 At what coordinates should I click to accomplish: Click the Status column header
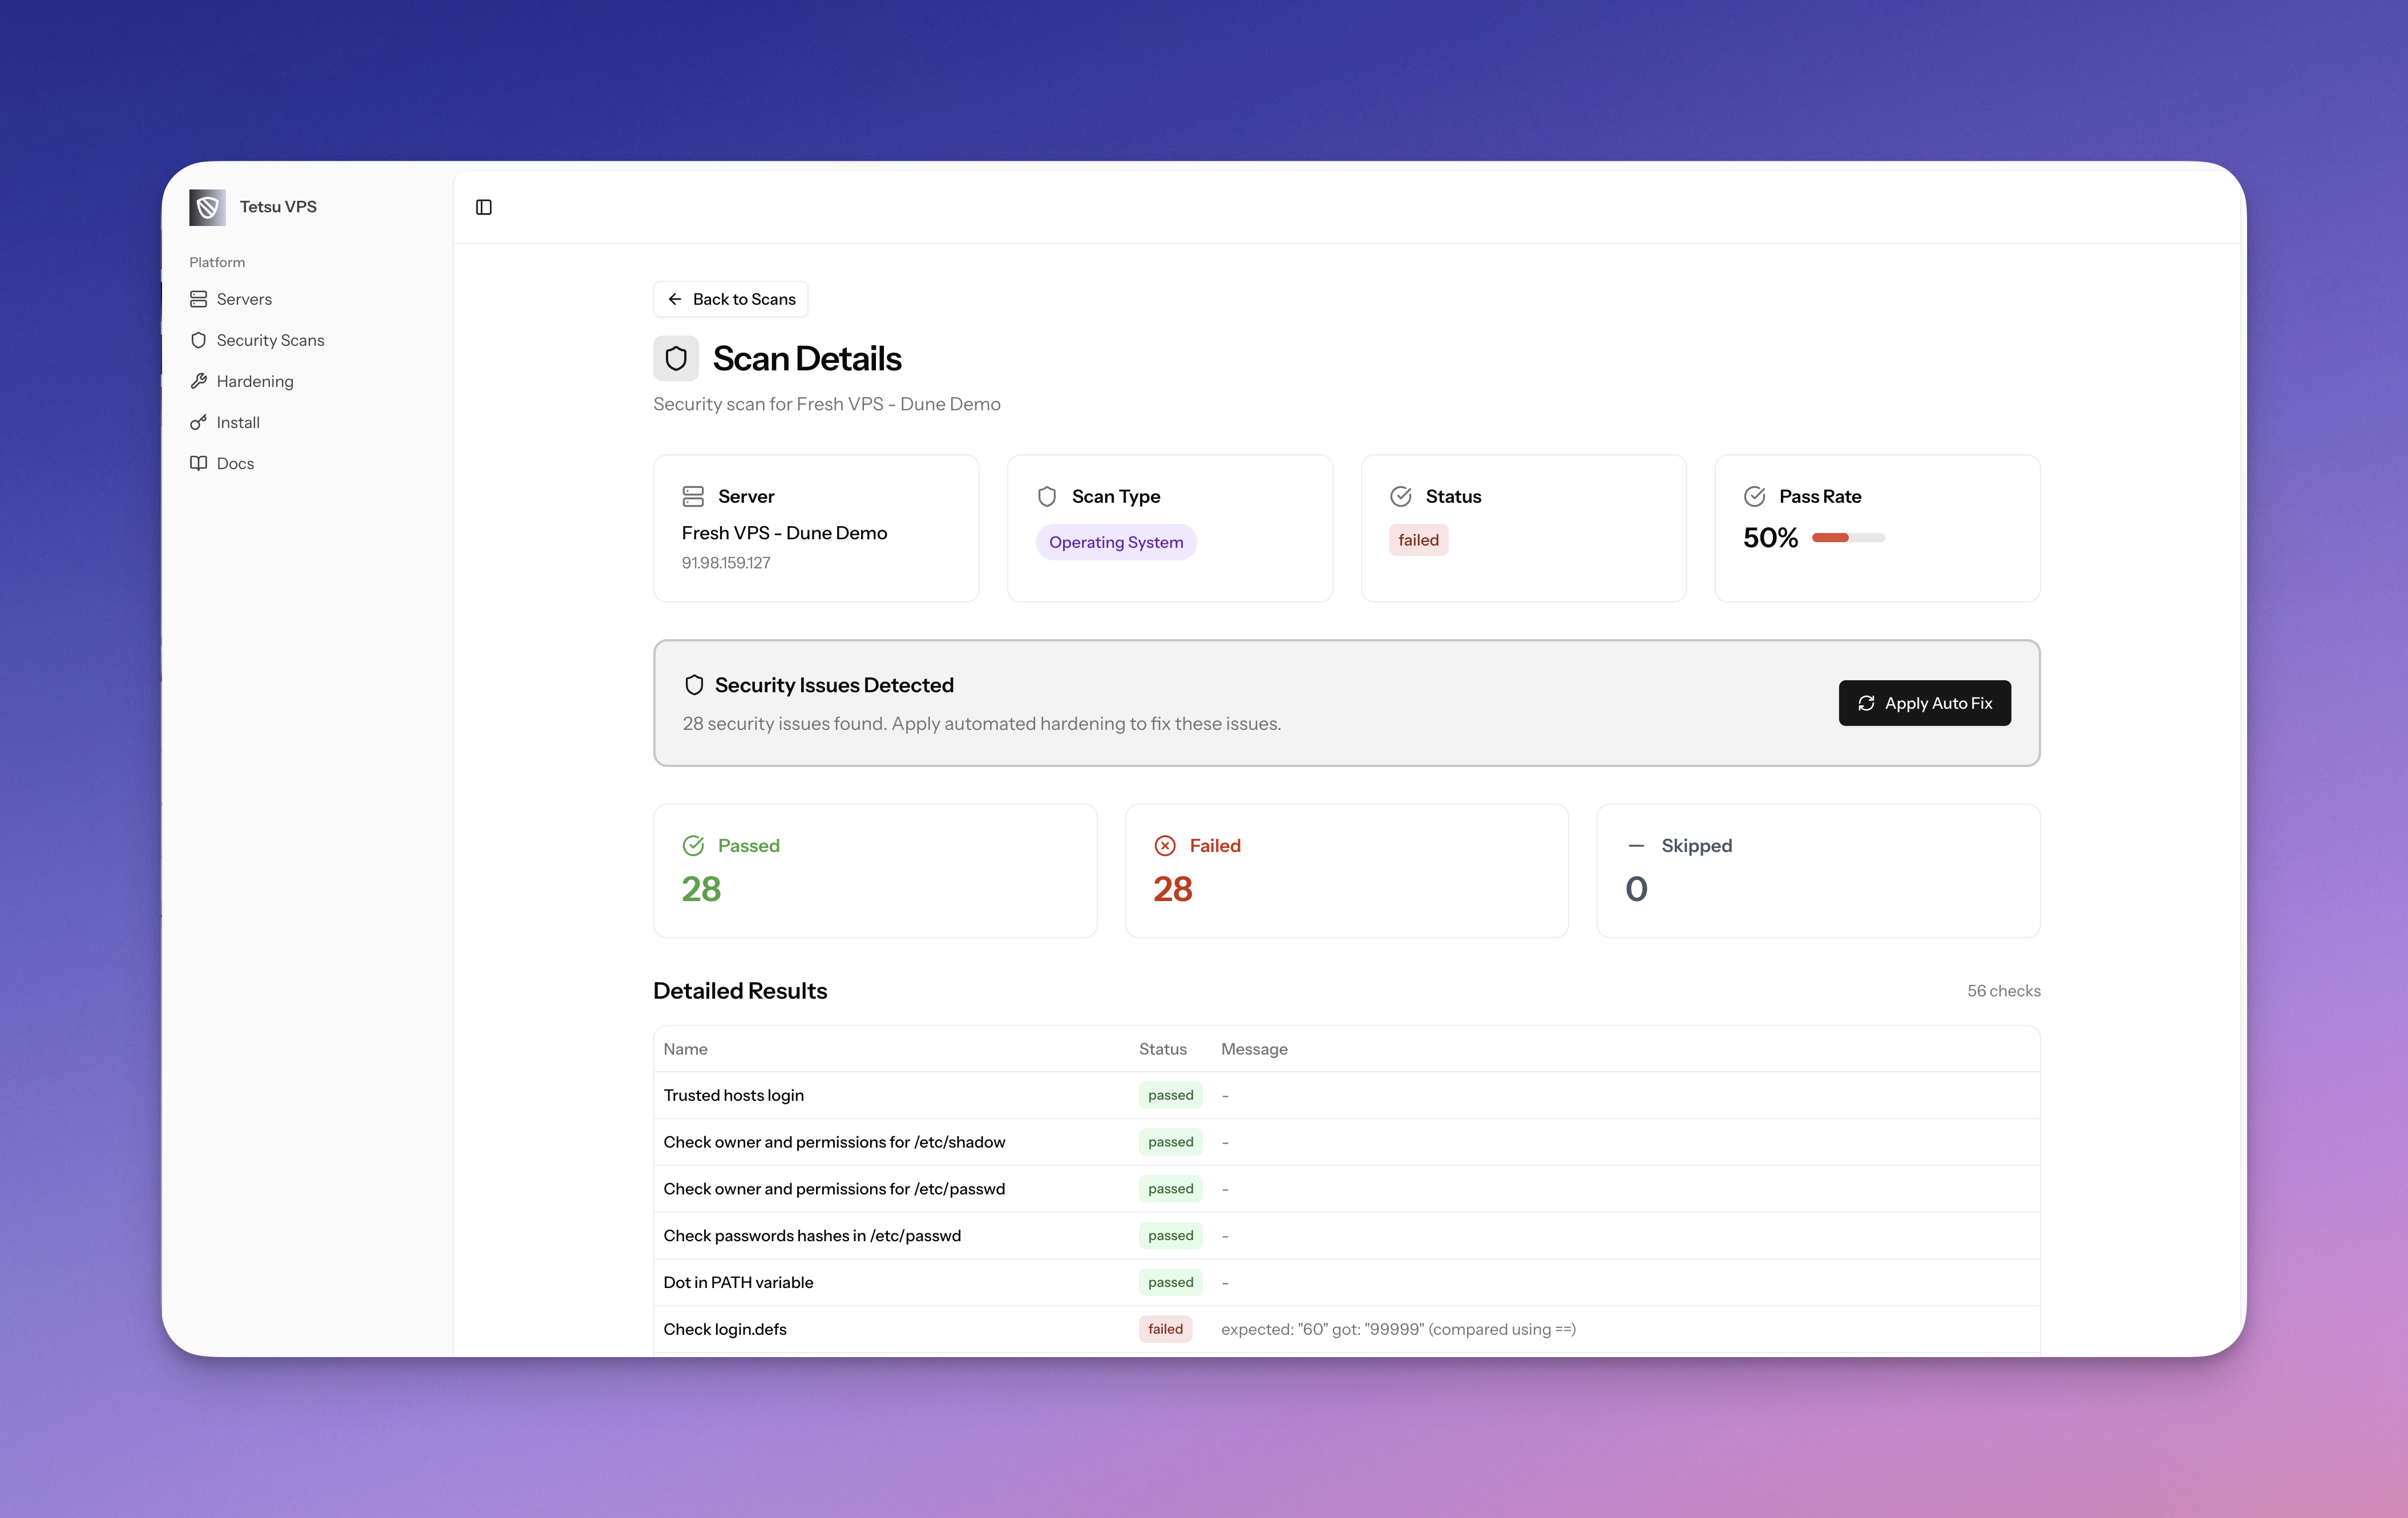click(1162, 1049)
